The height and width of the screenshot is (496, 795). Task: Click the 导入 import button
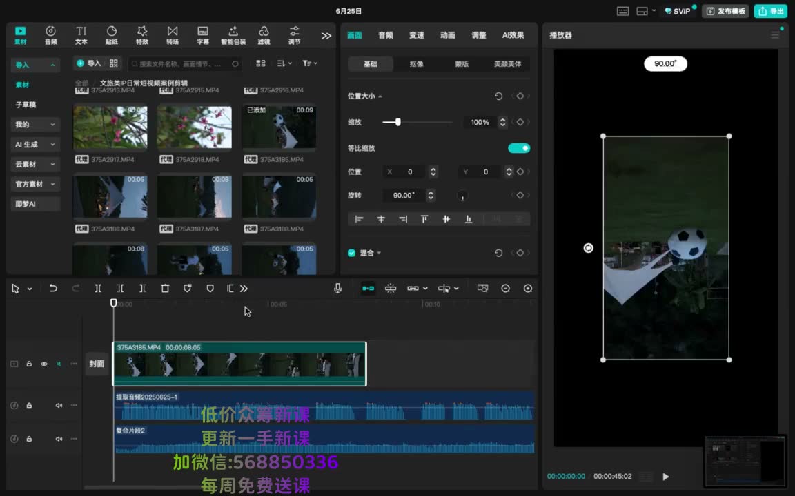[89, 63]
